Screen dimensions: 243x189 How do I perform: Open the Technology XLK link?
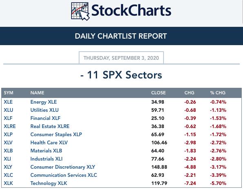49,183
